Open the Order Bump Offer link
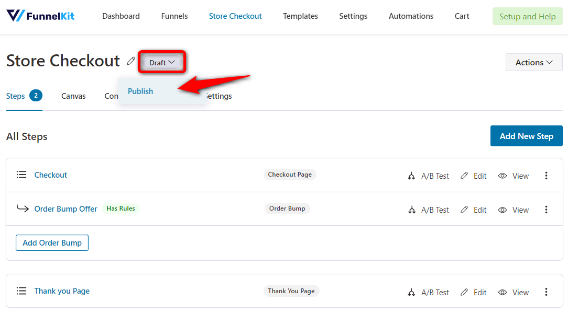Image resolution: width=568 pixels, height=313 pixels. click(x=66, y=209)
